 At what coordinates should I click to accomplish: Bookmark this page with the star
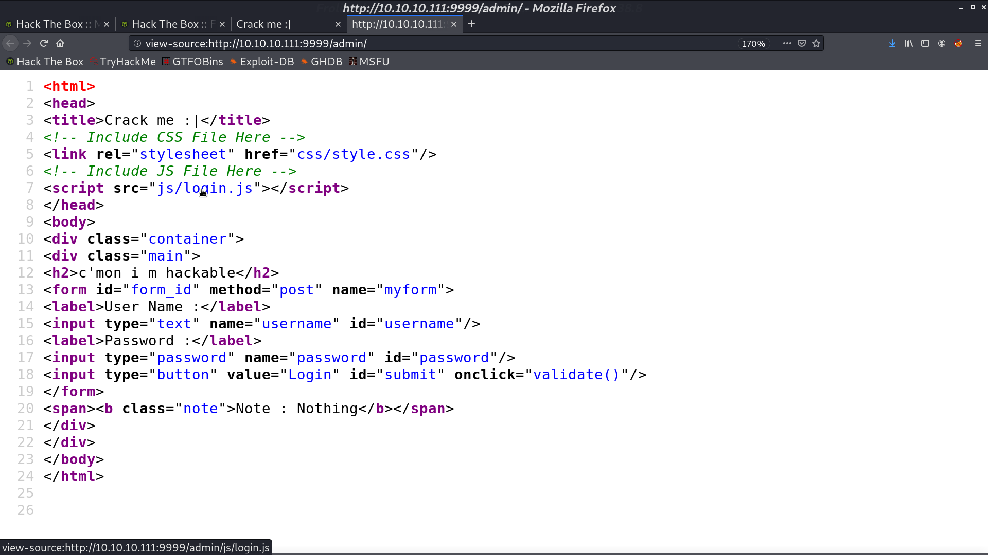(x=816, y=44)
